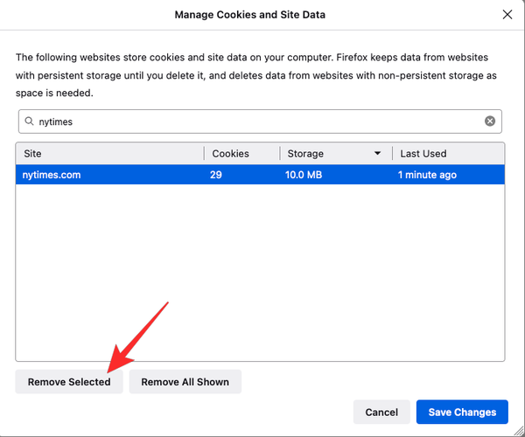
Task: Click into the nytimes search field
Action: click(x=260, y=121)
